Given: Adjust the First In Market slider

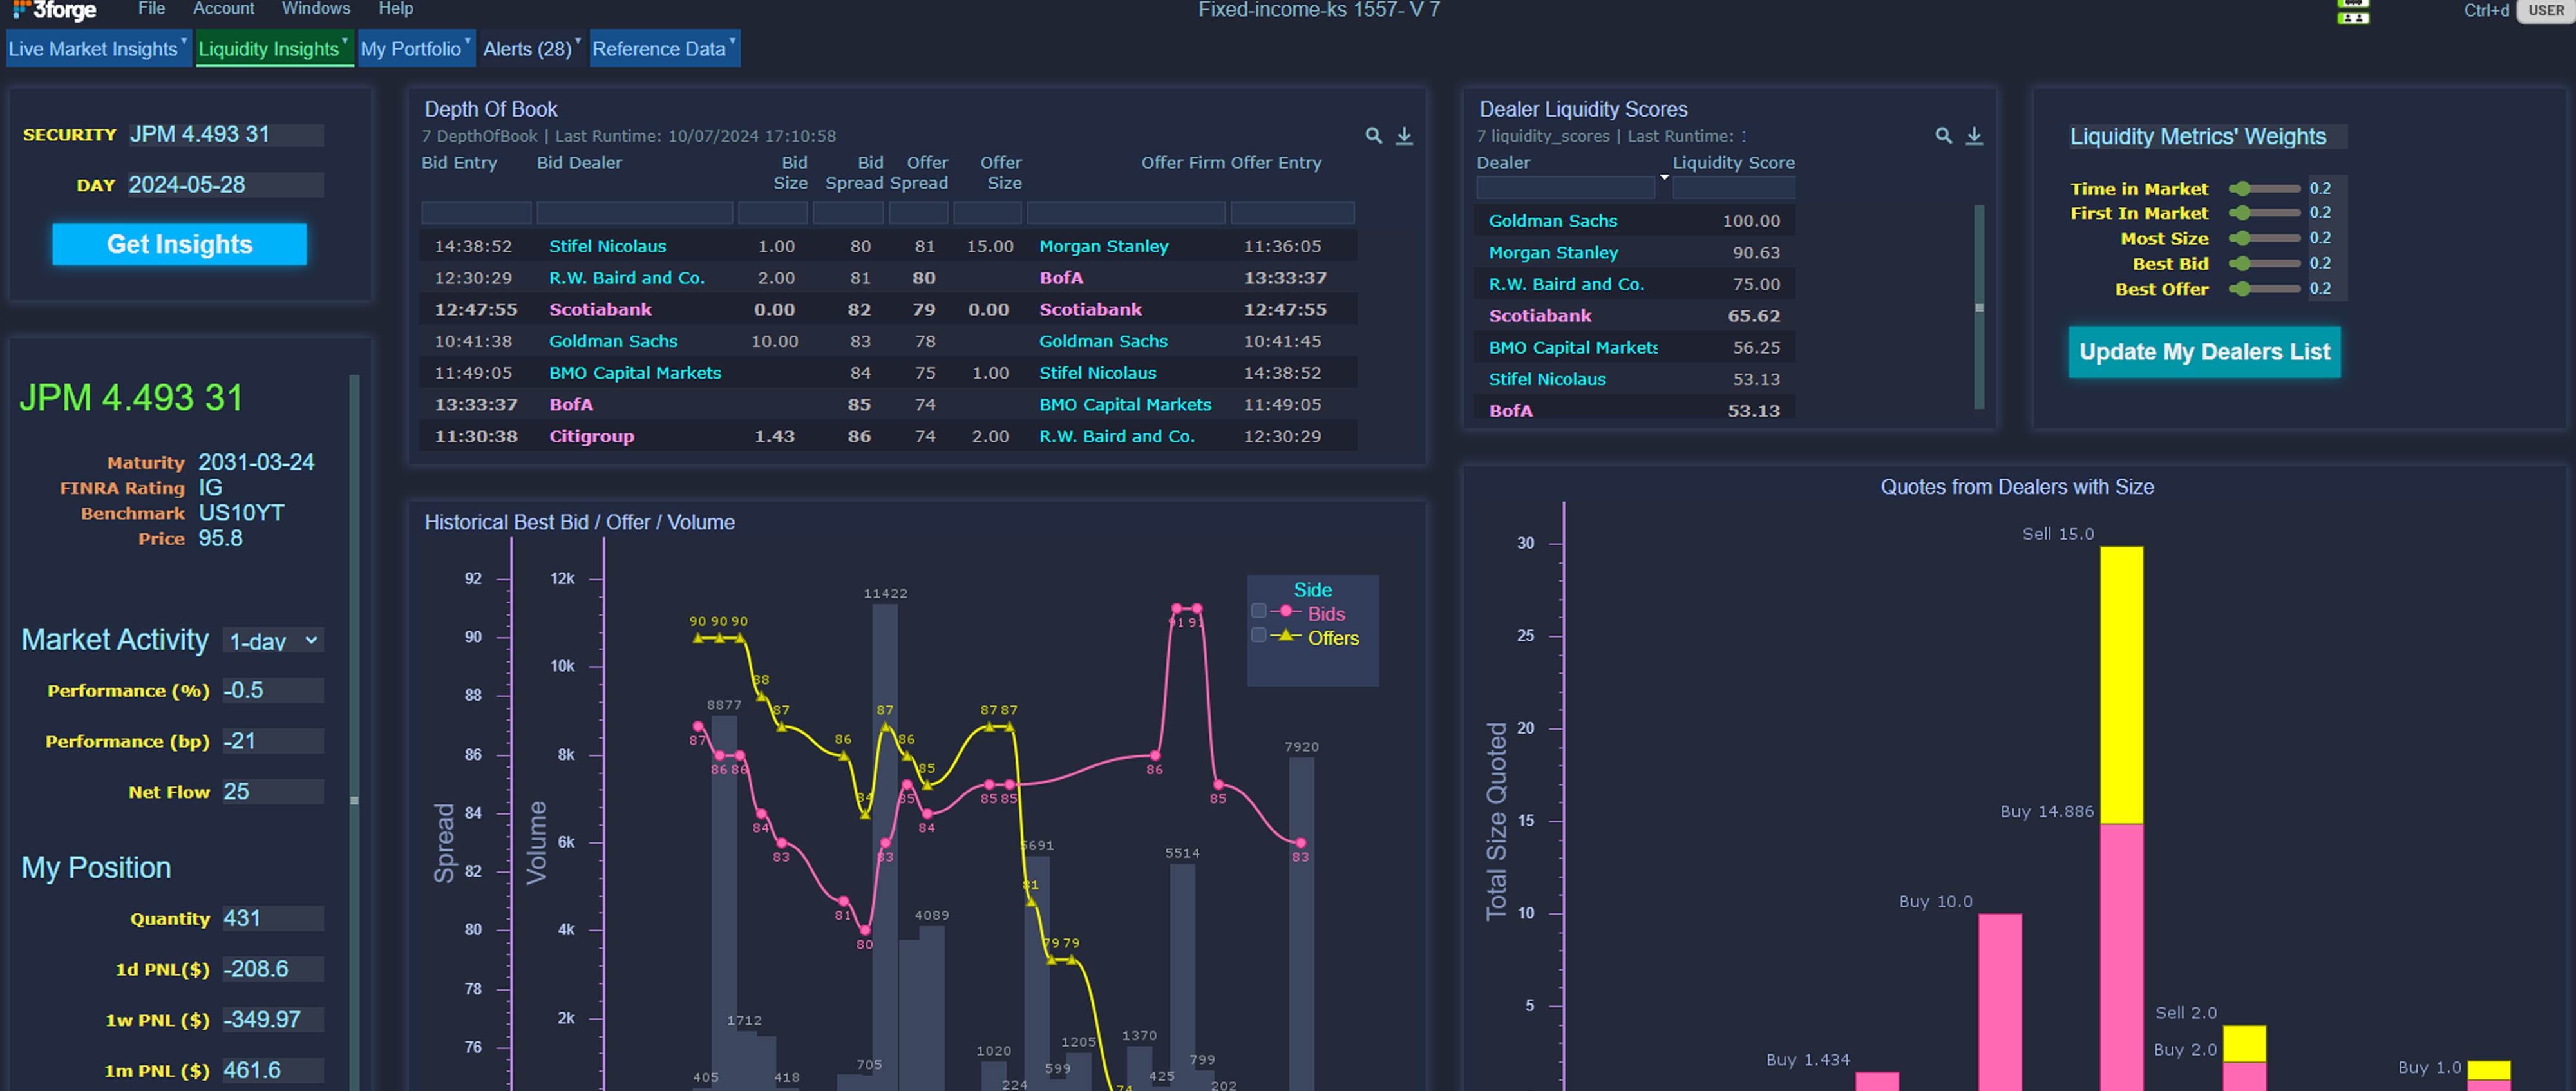Looking at the screenshot, I should 2264,213.
